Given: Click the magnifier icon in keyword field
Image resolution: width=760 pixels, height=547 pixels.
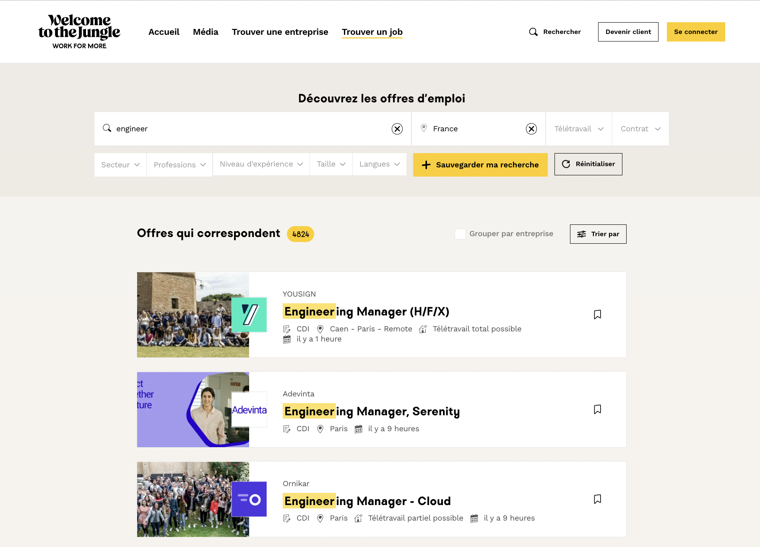Looking at the screenshot, I should 107,128.
